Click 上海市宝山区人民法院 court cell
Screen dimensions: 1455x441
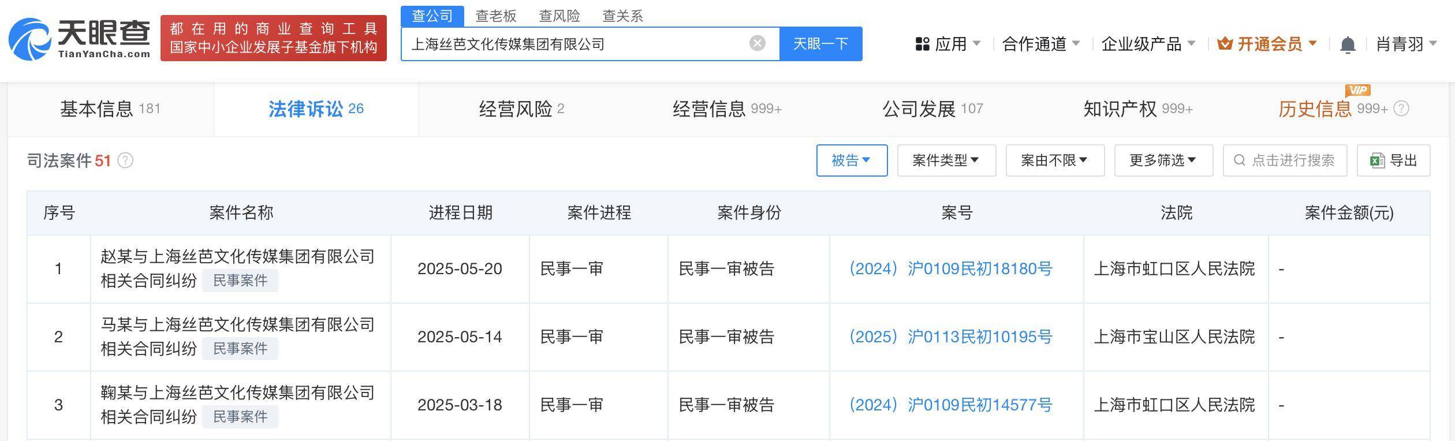pyautogui.click(x=1174, y=337)
